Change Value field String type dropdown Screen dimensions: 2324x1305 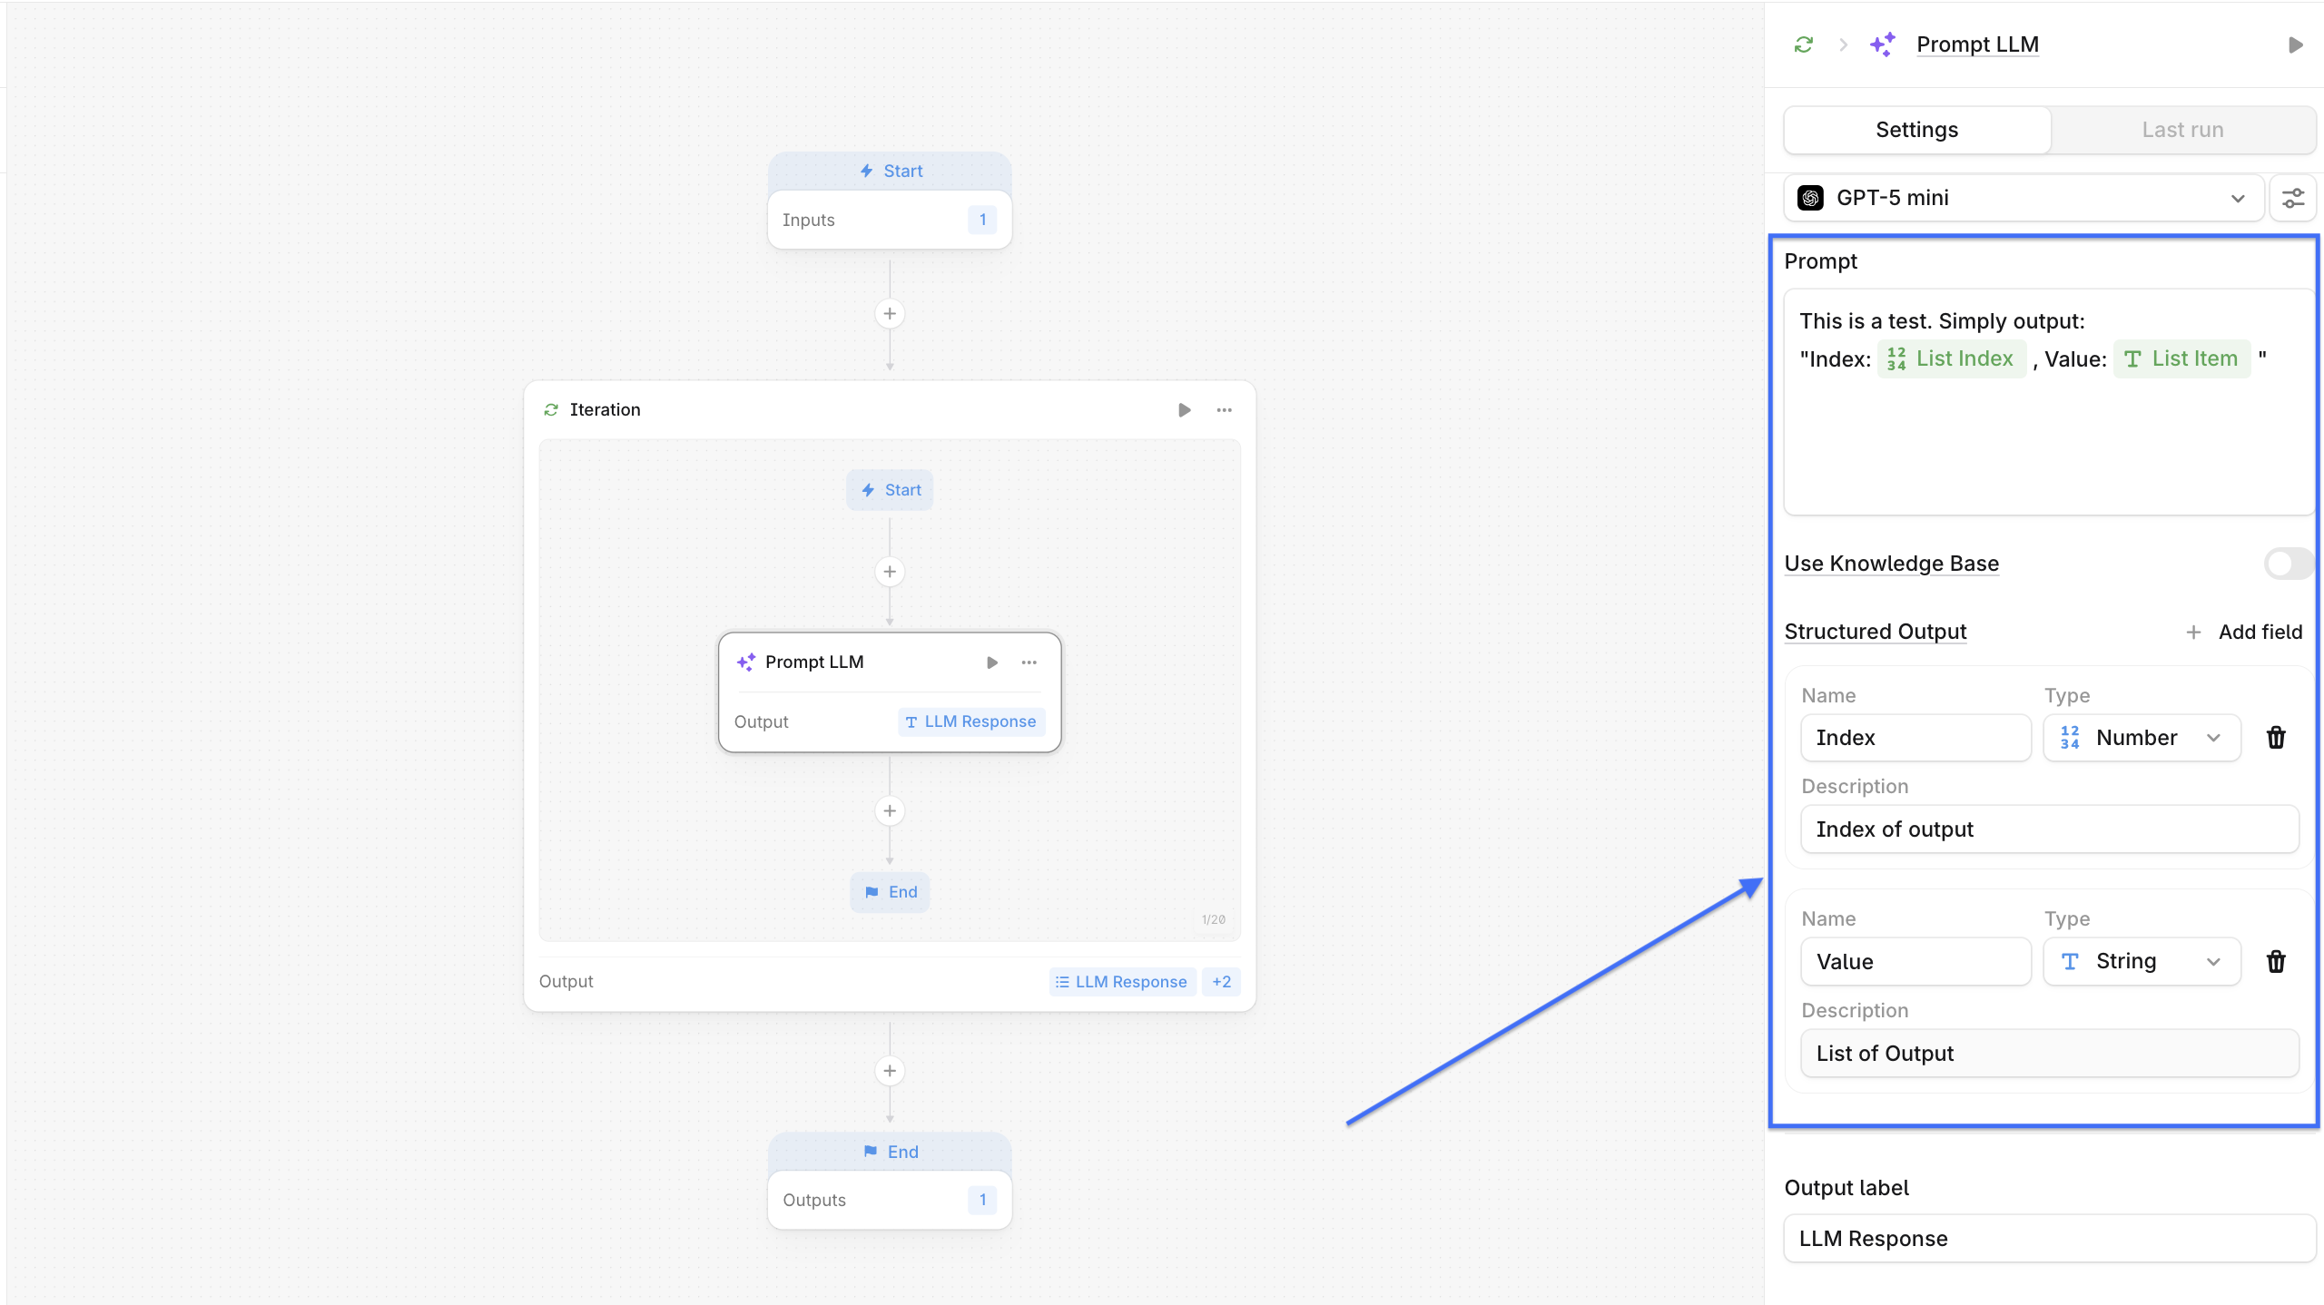point(2142,961)
